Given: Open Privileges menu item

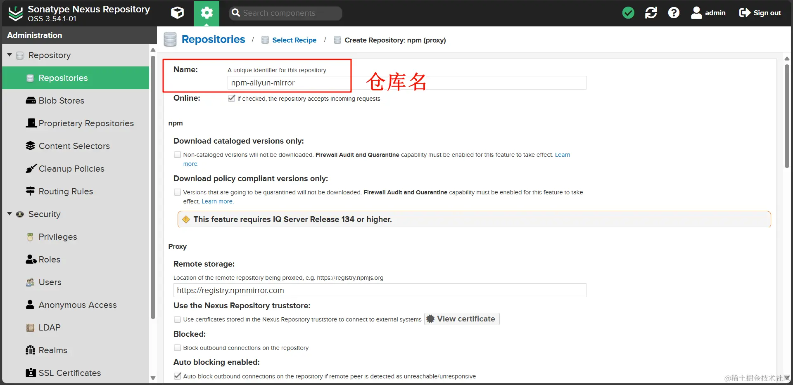Looking at the screenshot, I should pyautogui.click(x=76, y=237).
